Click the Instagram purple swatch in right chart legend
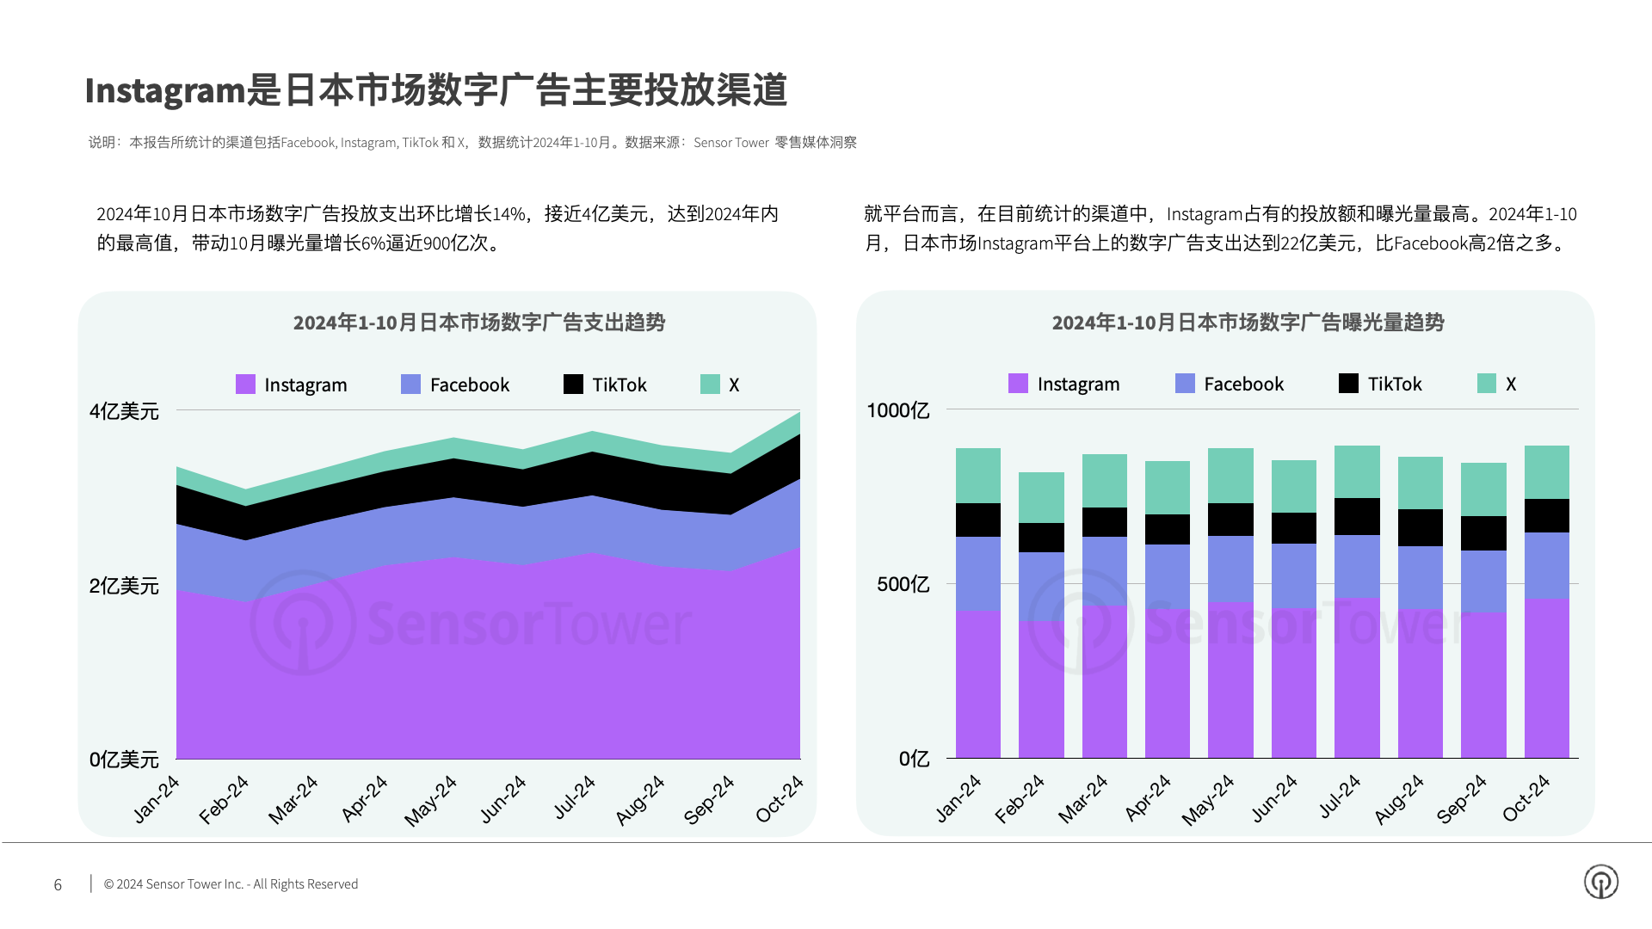The width and height of the screenshot is (1652, 929). point(1018,384)
